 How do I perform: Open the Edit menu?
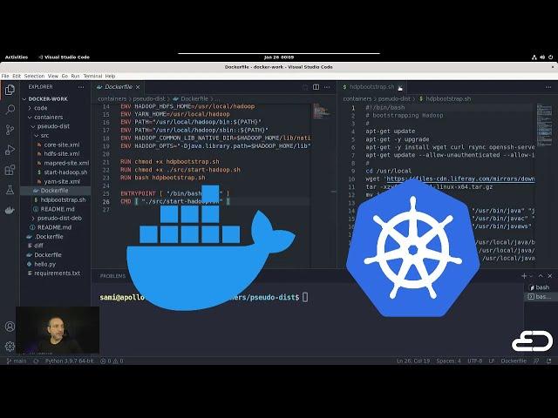tap(17, 76)
